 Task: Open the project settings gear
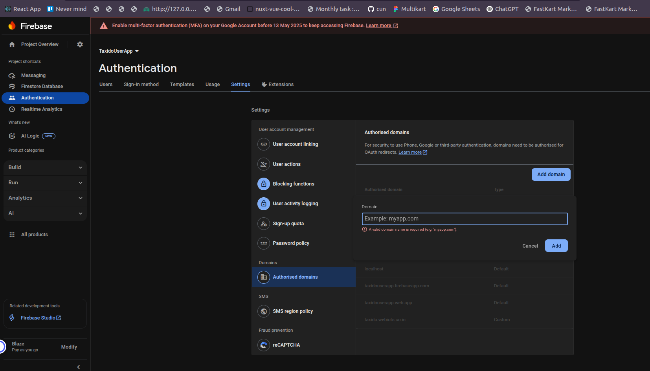pyautogui.click(x=80, y=44)
